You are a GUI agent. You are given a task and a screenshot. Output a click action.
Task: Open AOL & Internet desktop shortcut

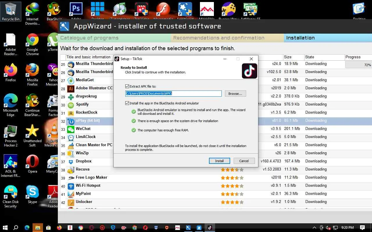pos(11,166)
